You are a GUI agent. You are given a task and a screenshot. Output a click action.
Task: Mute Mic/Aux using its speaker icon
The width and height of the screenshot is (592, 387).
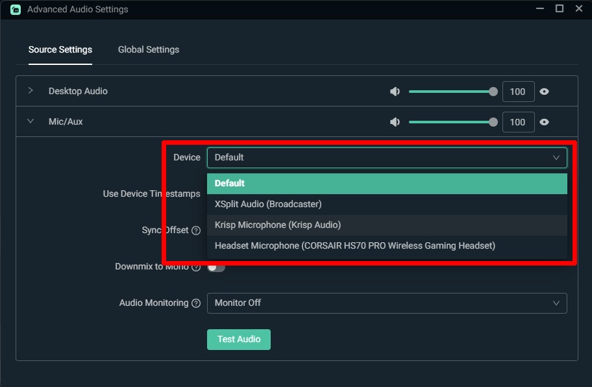tap(395, 121)
